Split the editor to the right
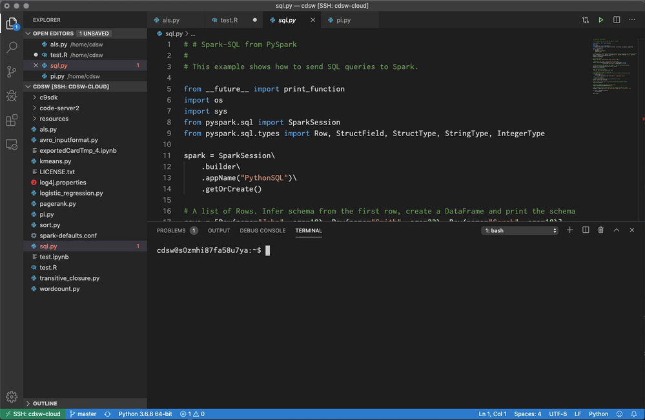The image size is (645, 420). (x=616, y=20)
